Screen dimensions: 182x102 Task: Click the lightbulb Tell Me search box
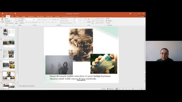71,16
